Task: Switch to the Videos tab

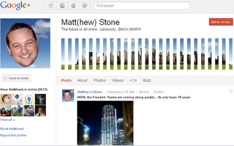Action: pos(118,80)
